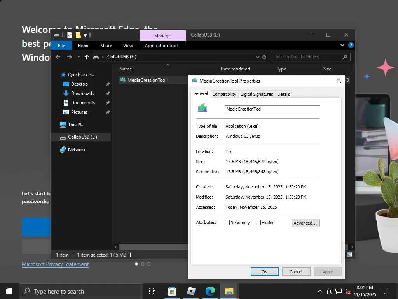Click the pin icon next to Documents
The image size is (398, 299).
108,103
